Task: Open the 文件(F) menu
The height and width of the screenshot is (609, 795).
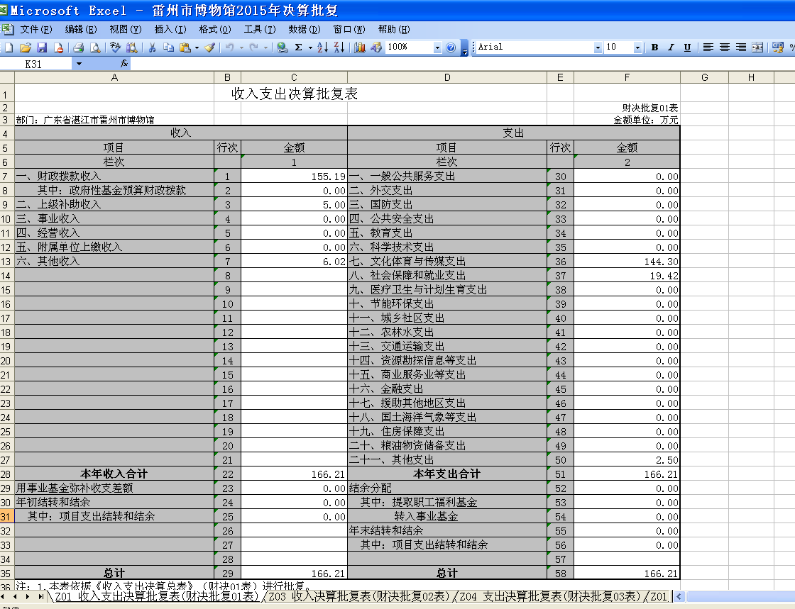Action: [x=36, y=29]
